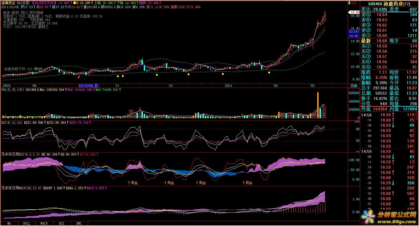Screen dimensions: 419x226
Task: Click the first 周金 marker in KDJ panel
Action: pos(133,183)
